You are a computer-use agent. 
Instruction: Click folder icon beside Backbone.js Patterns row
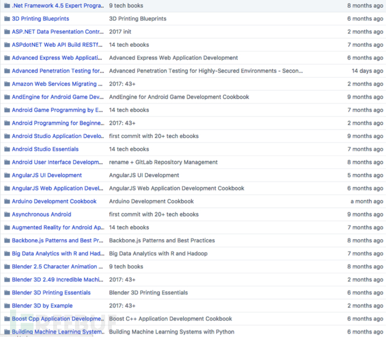pyautogui.click(x=7, y=240)
